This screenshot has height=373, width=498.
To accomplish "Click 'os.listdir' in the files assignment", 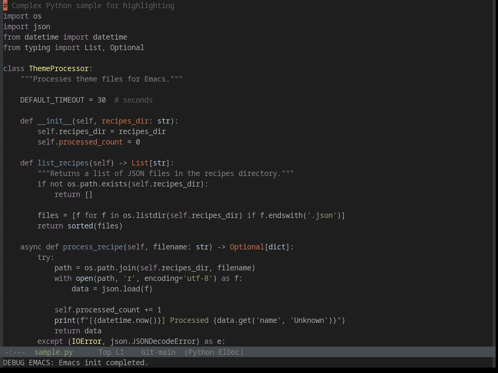I will click(x=144, y=215).
